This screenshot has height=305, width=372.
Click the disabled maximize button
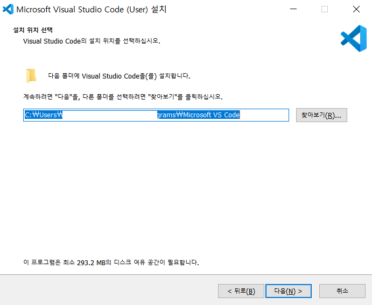(x=325, y=9)
